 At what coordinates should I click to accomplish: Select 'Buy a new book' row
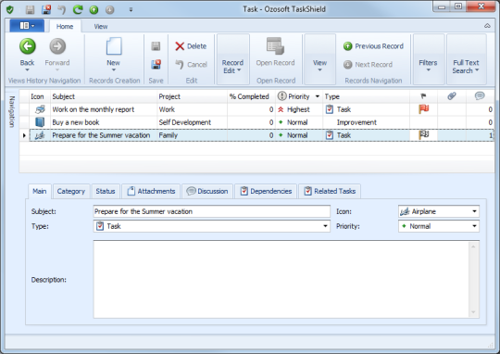pos(256,122)
